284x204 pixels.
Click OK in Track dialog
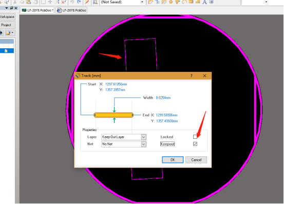coord(173,160)
